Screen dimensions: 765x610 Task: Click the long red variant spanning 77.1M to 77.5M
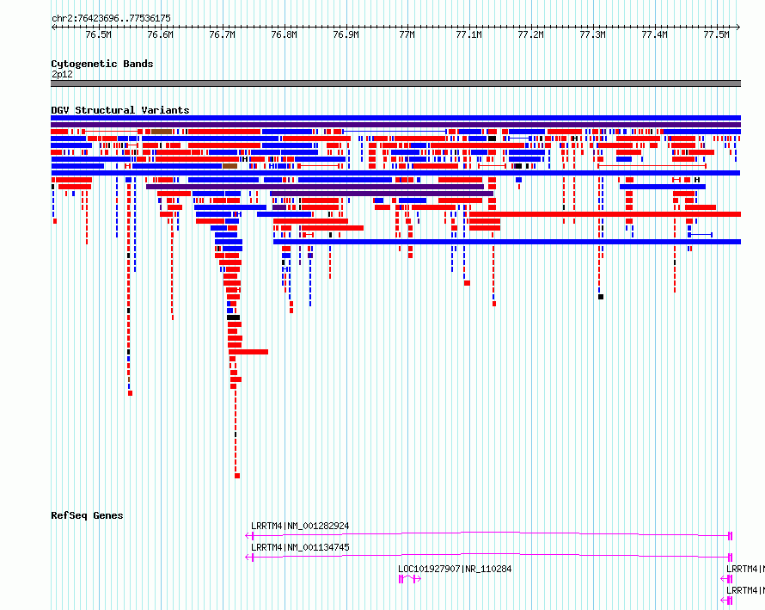605,214
